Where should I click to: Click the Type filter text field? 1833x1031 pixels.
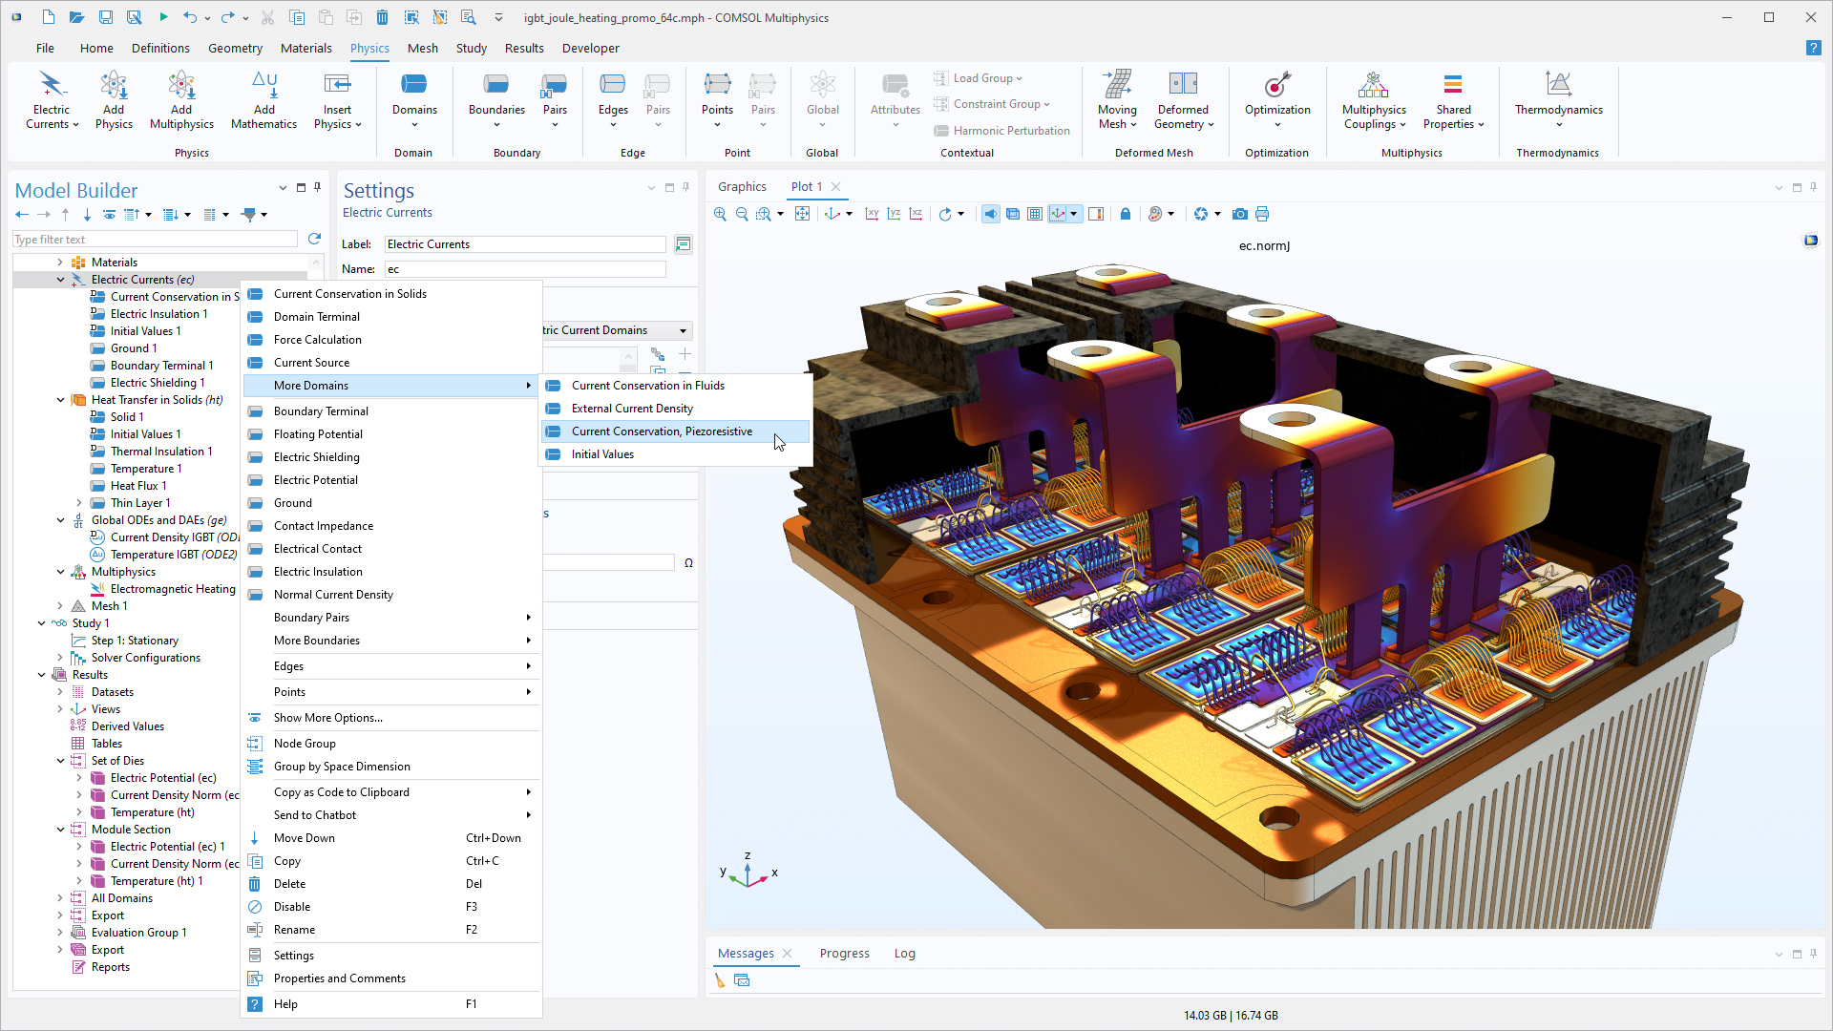click(155, 240)
